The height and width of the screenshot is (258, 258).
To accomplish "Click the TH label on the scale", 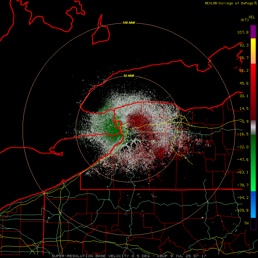I will 246,223.
